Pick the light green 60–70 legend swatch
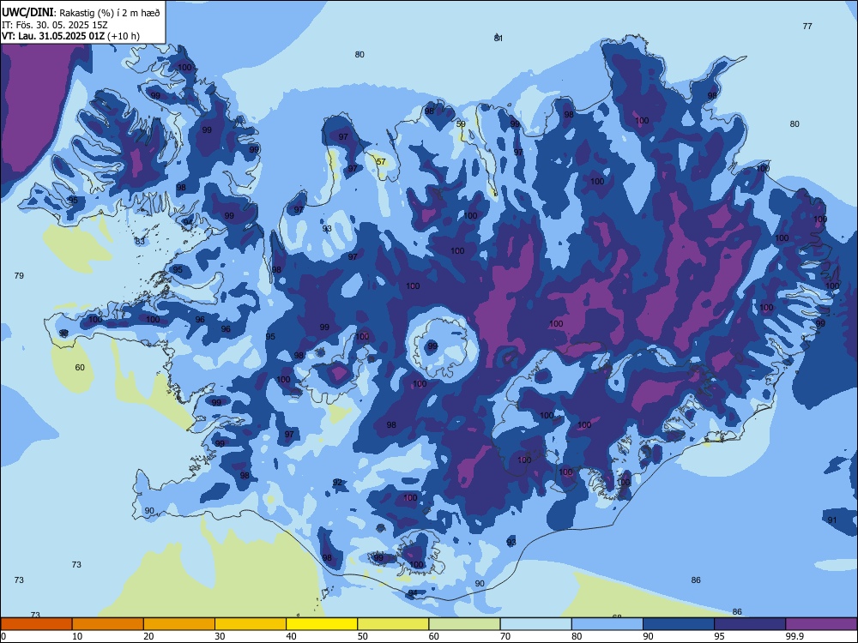The height and width of the screenshot is (643, 858). pos(464,624)
